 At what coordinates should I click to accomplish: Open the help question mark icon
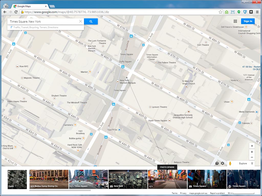click(x=217, y=164)
